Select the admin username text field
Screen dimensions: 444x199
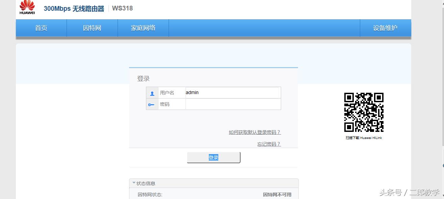pos(233,92)
